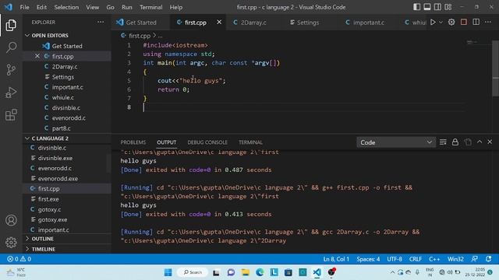Open the Edit menu

pyautogui.click(x=41, y=7)
